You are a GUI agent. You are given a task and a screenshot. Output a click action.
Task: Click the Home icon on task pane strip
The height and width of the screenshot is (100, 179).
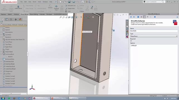(127, 21)
